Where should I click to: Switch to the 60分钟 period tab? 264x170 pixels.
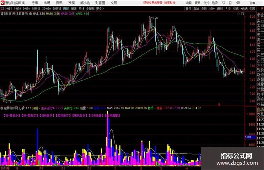point(57,9)
